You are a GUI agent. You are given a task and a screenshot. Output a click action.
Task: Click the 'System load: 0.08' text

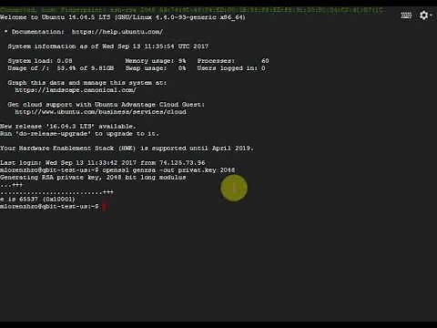pos(40,61)
